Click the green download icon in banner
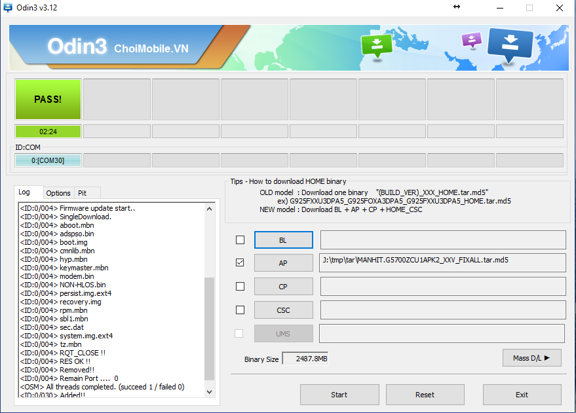This screenshot has height=413, width=576. (376, 45)
